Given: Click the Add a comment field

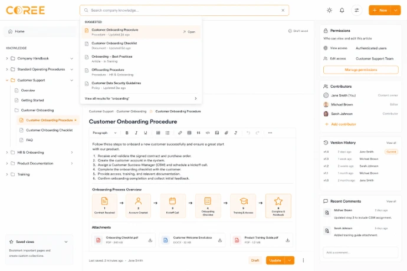Looking at the screenshot, I should [x=360, y=252].
